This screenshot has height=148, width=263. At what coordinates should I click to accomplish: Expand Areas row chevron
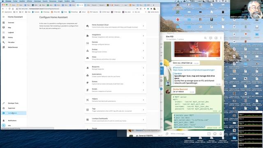(143, 58)
